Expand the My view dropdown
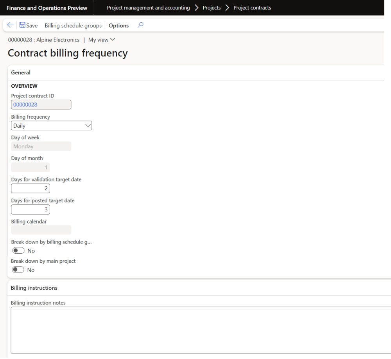Screen dimensions: 391x359 (102, 40)
